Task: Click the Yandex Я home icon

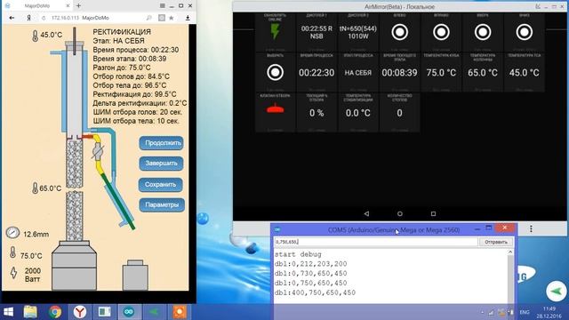Action: coord(28,18)
